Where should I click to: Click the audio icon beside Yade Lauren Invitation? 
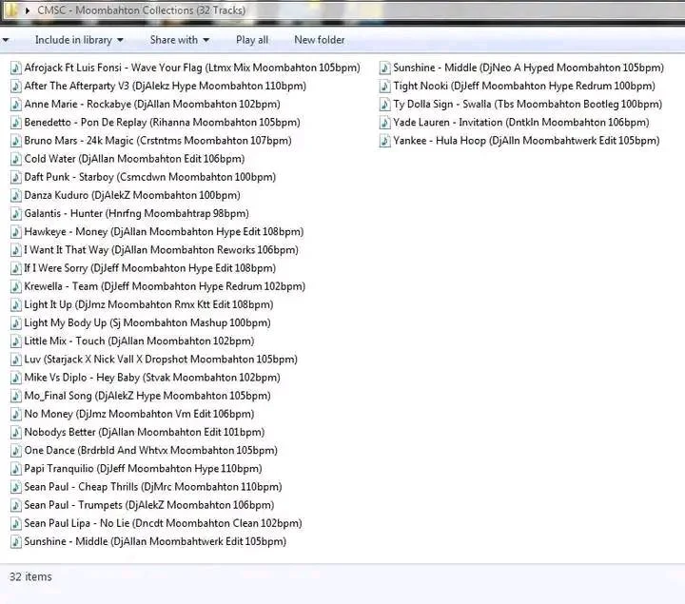(x=385, y=123)
